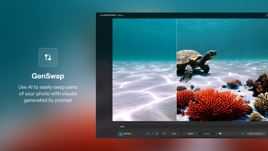Click the before/after divider line
Viewport: 268px width, 151px height.
[176, 70]
